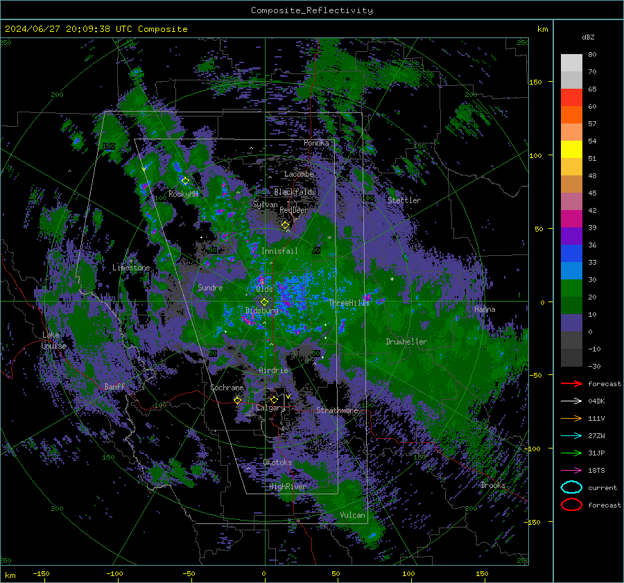Click the Sundre city label
Screen dimensions: 624x583
[x=210, y=288]
